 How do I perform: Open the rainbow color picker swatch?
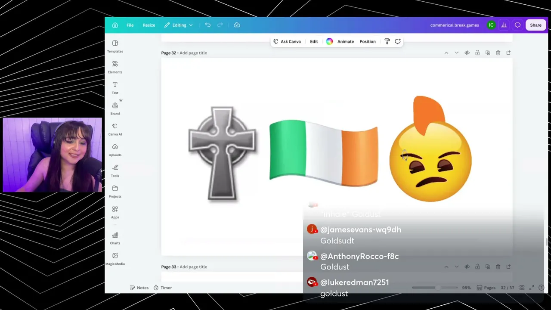point(329,41)
